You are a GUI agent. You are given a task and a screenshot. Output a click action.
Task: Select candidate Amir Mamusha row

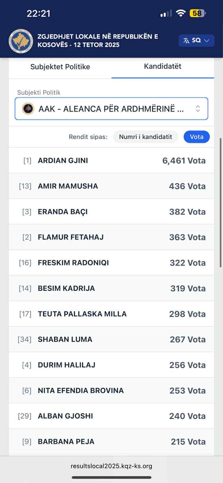pyautogui.click(x=111, y=186)
